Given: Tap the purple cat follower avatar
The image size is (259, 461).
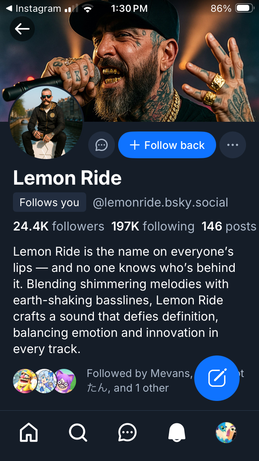Looking at the screenshot, I should coord(65,381).
